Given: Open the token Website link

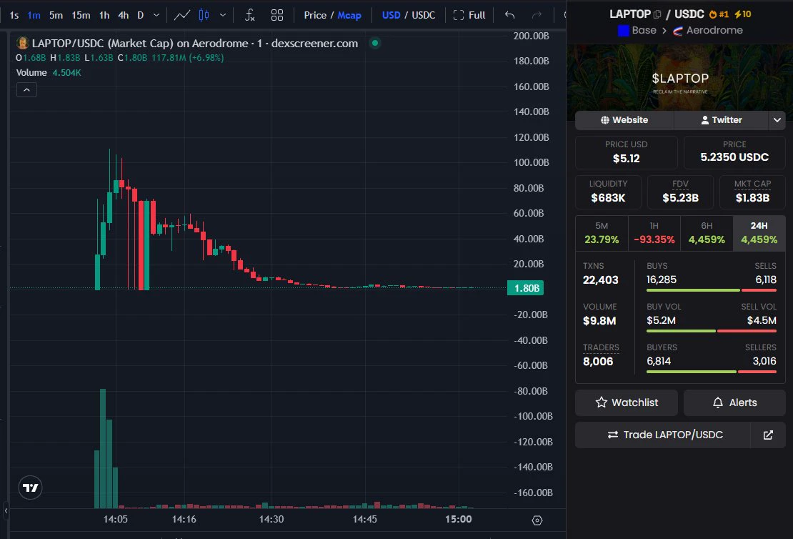Looking at the screenshot, I should [x=624, y=120].
